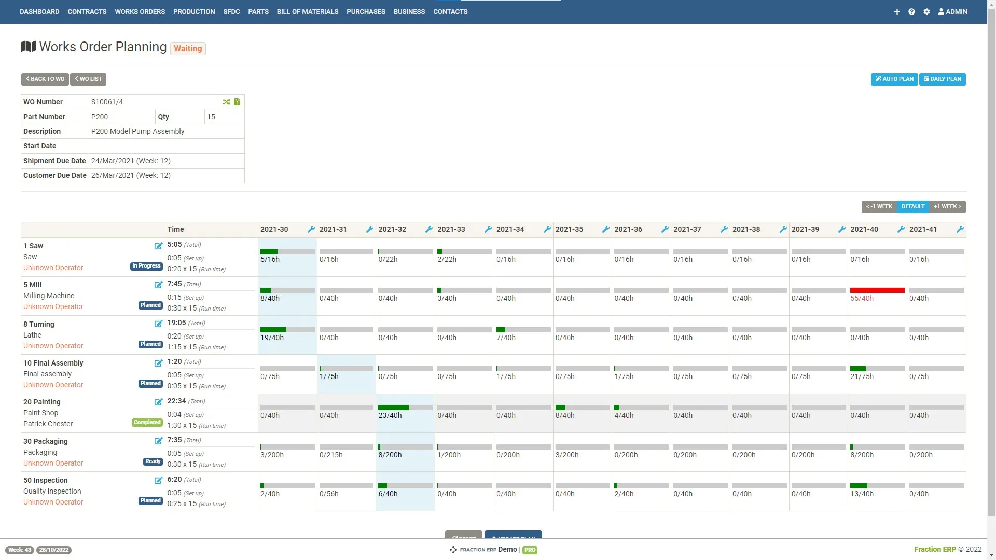Click BACK TO WO navigation link
Image resolution: width=996 pixels, height=560 pixels.
pos(45,79)
